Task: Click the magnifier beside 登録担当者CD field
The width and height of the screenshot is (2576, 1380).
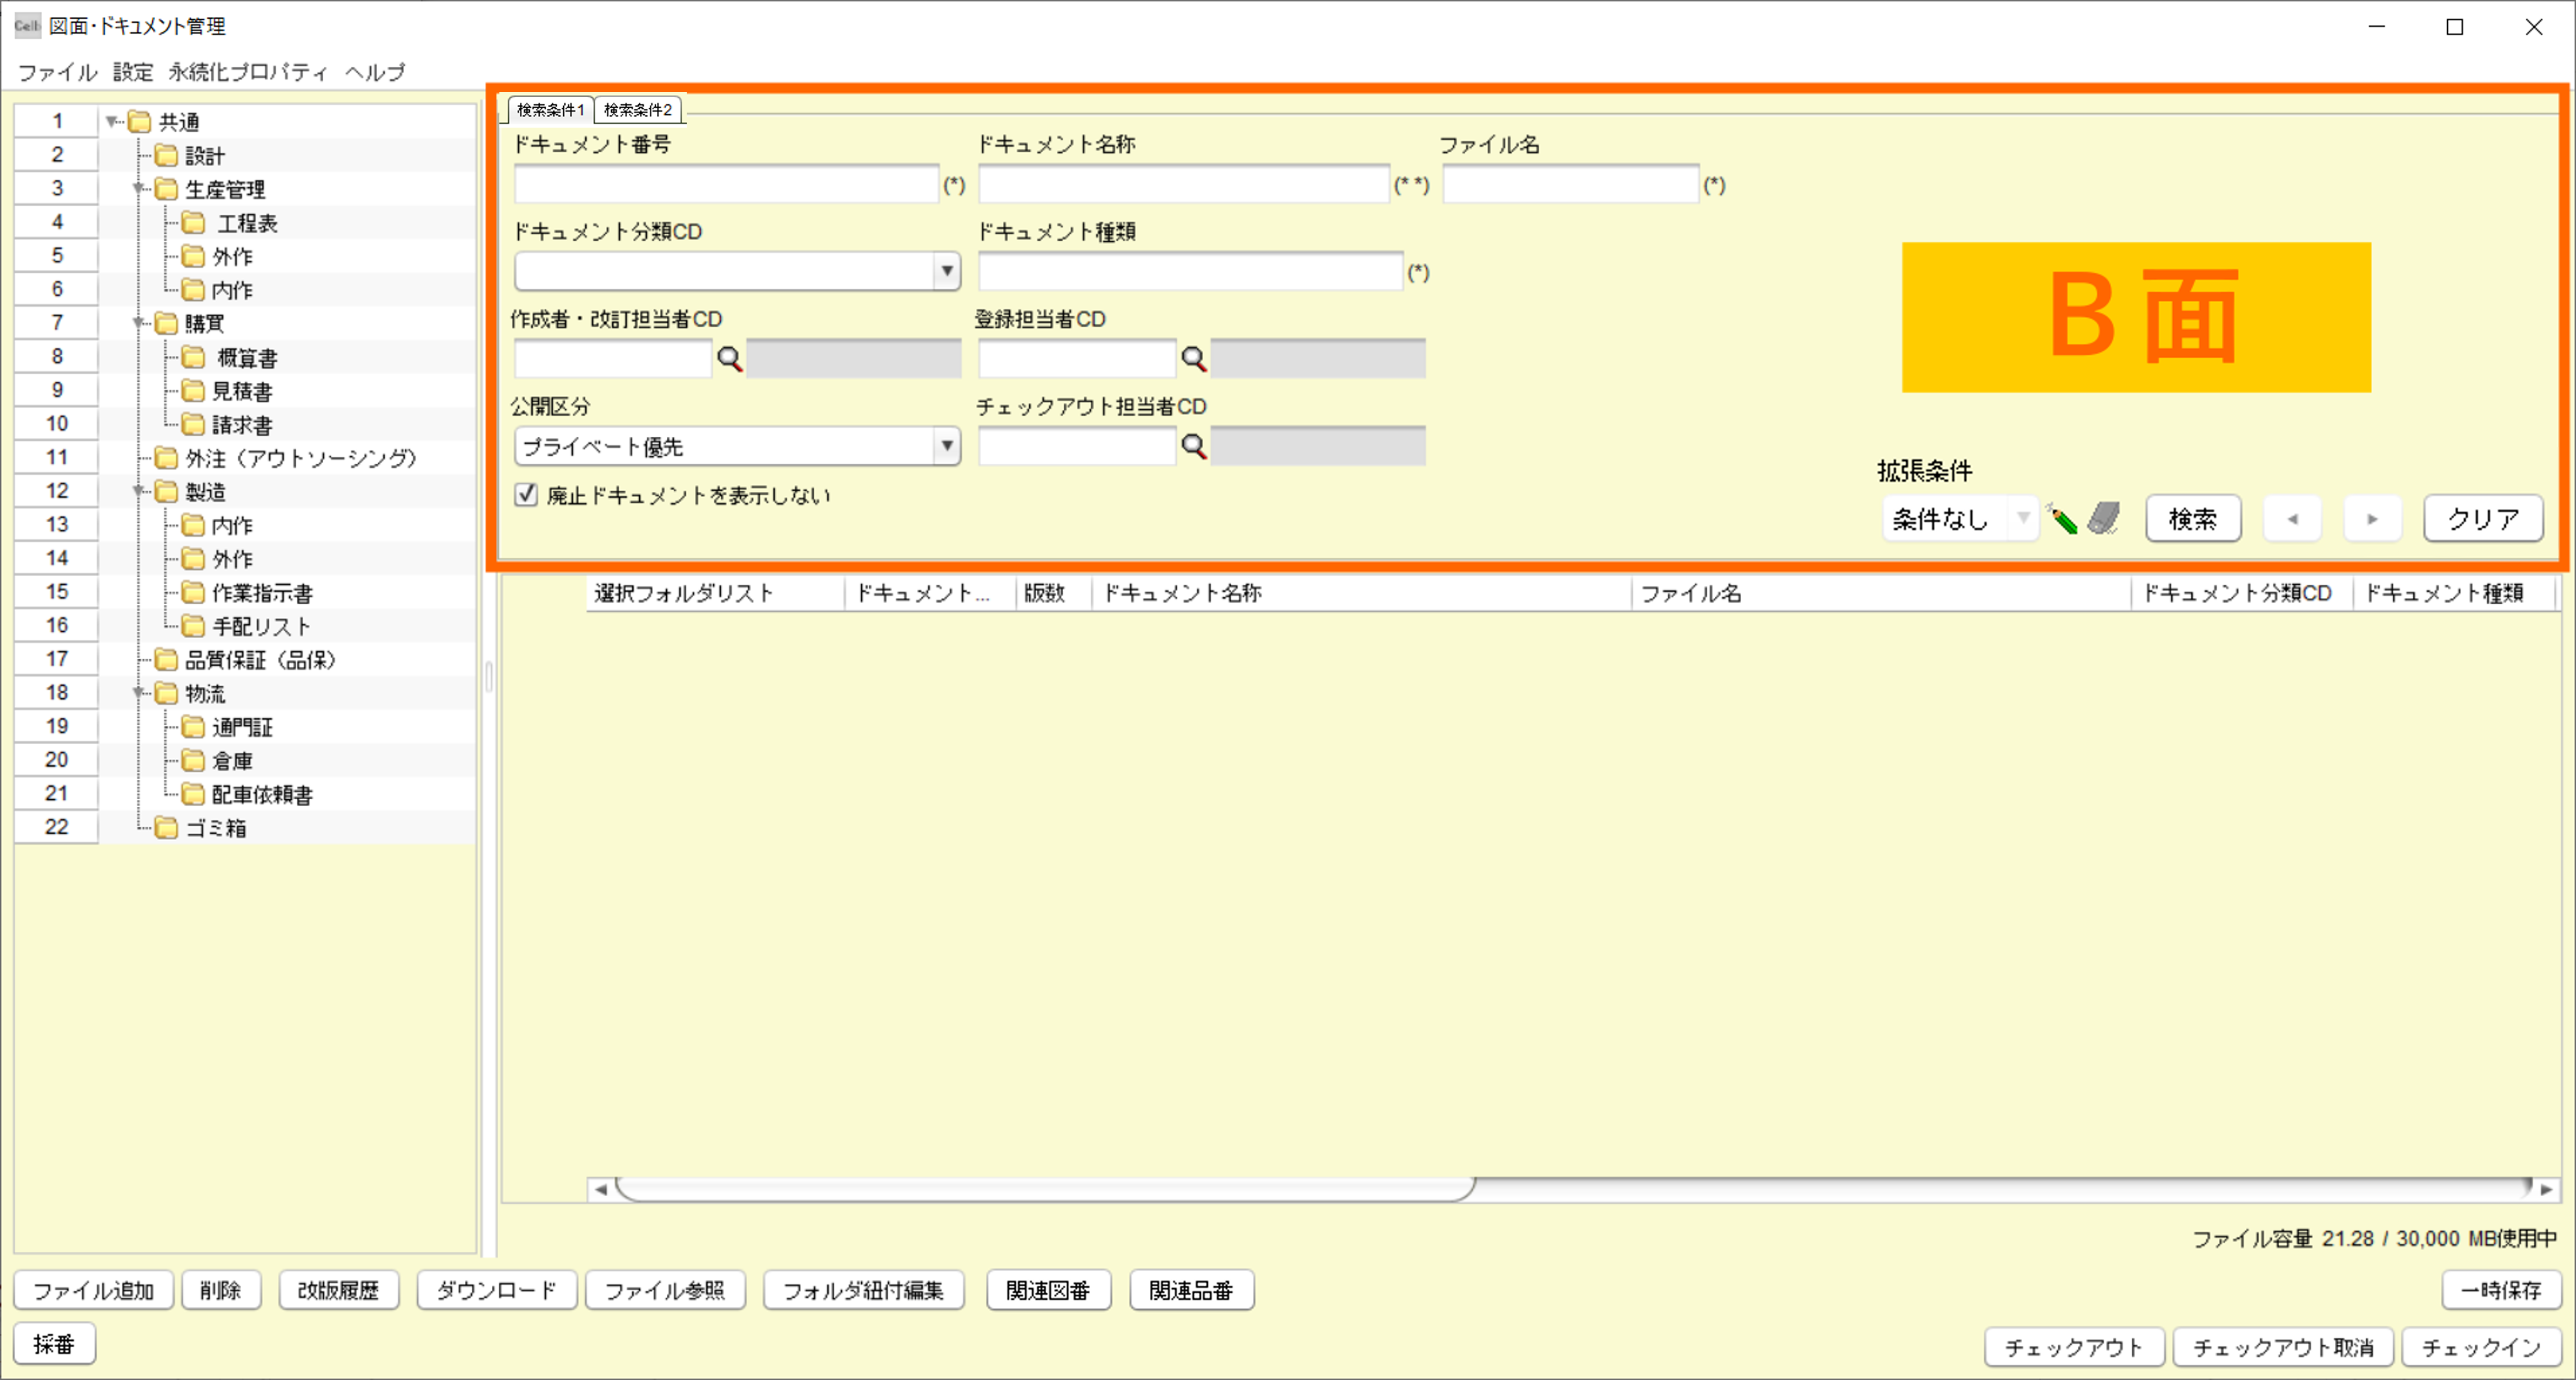Action: click(x=1194, y=359)
